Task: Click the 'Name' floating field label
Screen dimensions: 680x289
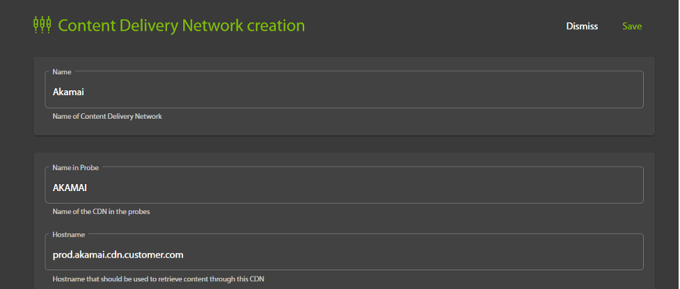Action: coord(62,71)
